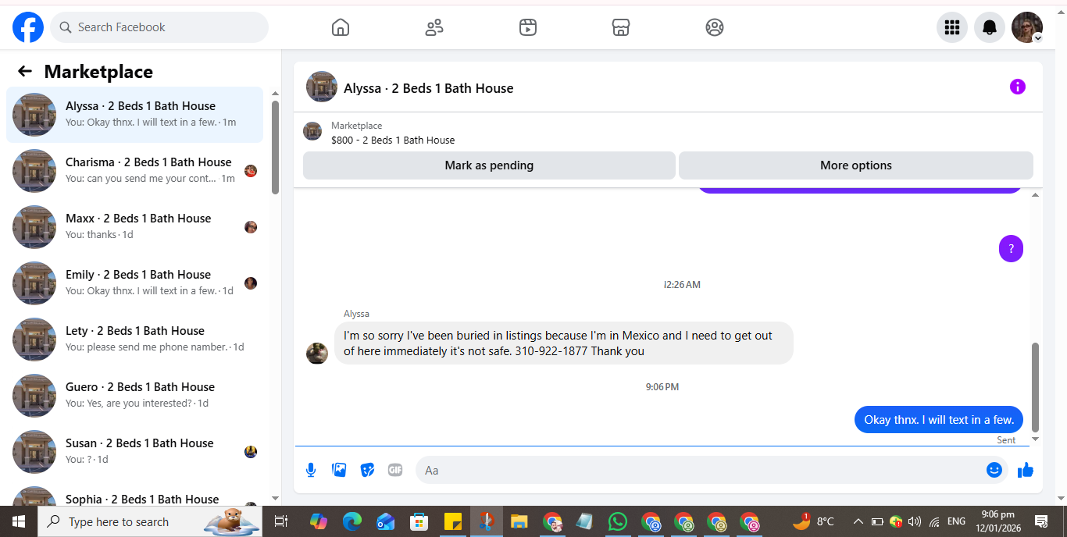Image resolution: width=1067 pixels, height=537 pixels.
Task: Open WhatsApp from the taskbar
Action: pos(618,521)
